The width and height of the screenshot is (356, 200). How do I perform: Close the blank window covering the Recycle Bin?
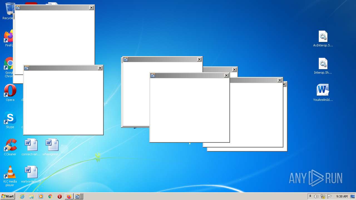point(92,8)
